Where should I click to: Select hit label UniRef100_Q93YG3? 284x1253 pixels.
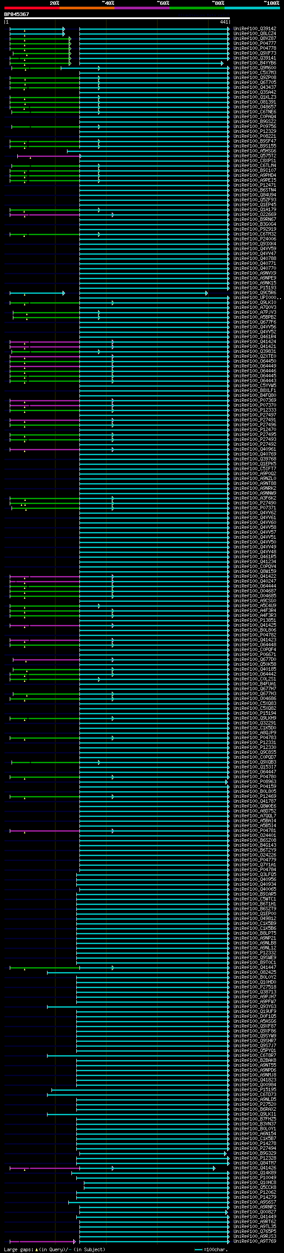click(x=255, y=1006)
